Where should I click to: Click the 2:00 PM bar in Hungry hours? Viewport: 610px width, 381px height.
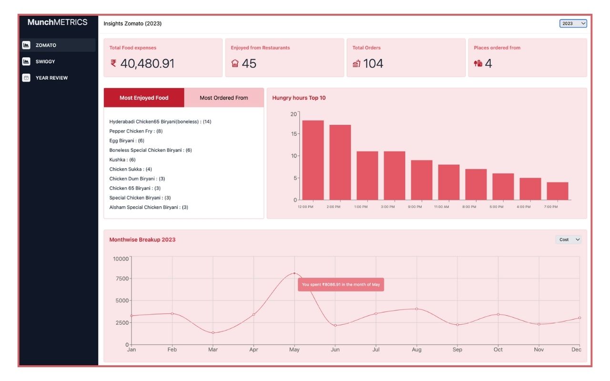(340, 162)
